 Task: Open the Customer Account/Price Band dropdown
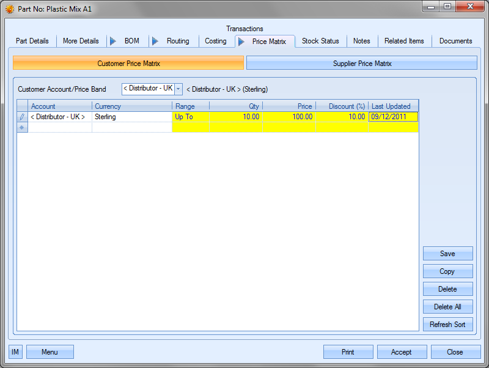coord(178,89)
